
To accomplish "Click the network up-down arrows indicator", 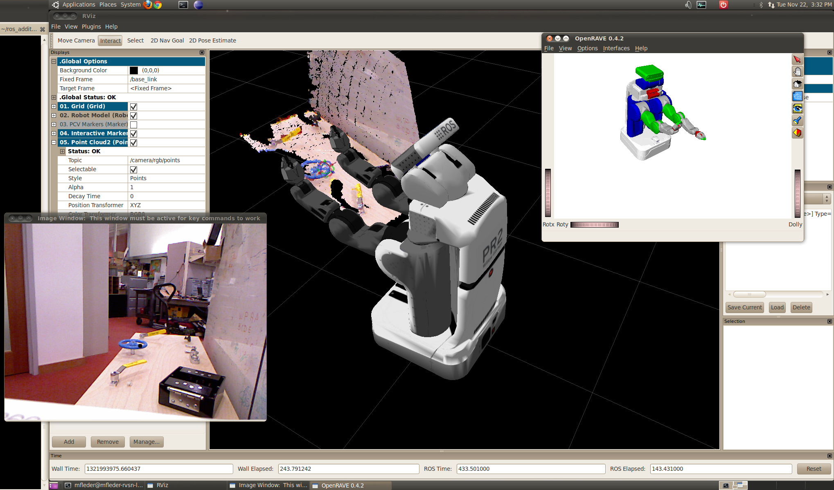I will [771, 5].
